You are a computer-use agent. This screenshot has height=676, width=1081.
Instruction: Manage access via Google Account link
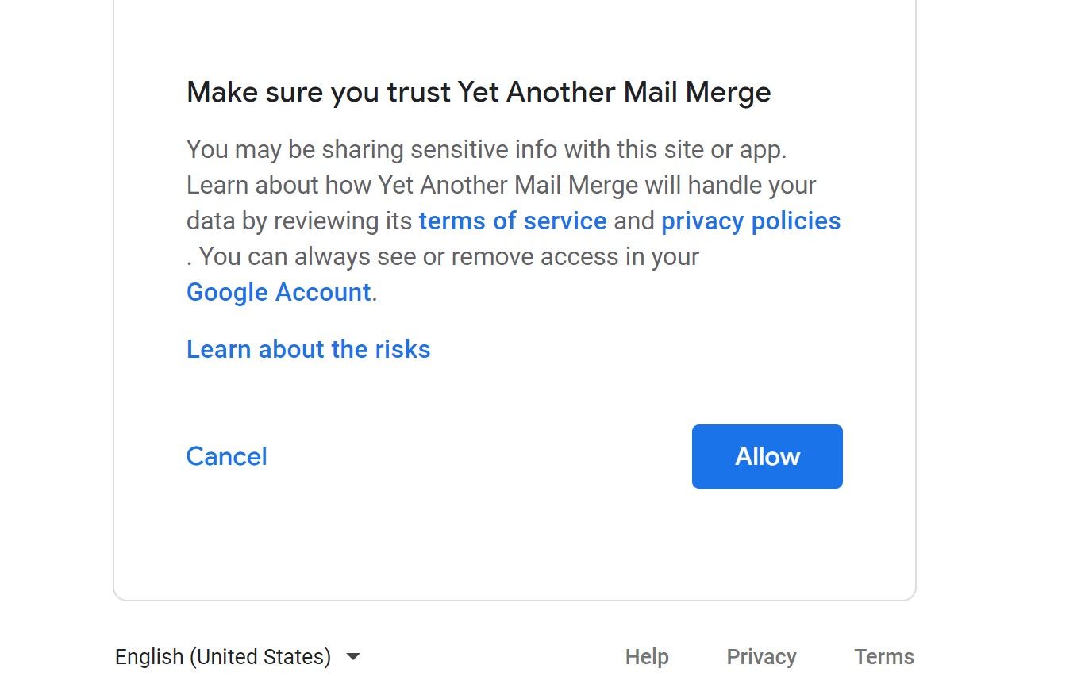[276, 292]
